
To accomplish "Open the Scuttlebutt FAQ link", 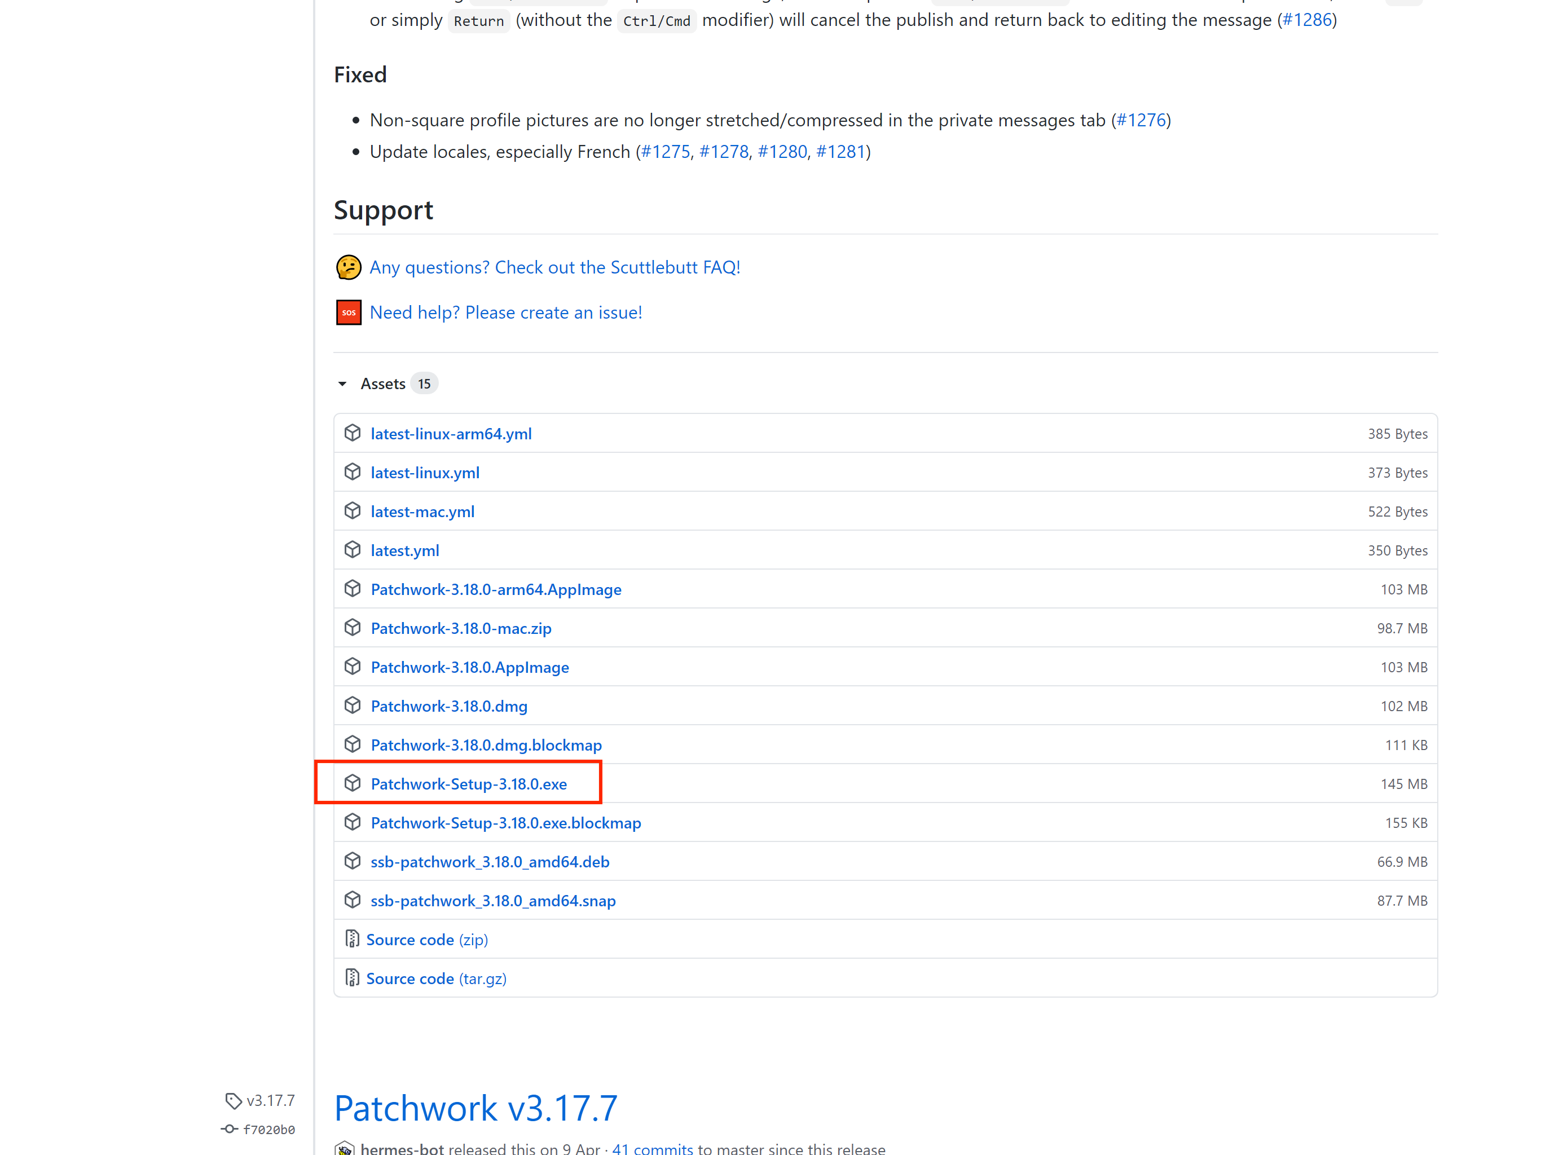I will coord(554,267).
